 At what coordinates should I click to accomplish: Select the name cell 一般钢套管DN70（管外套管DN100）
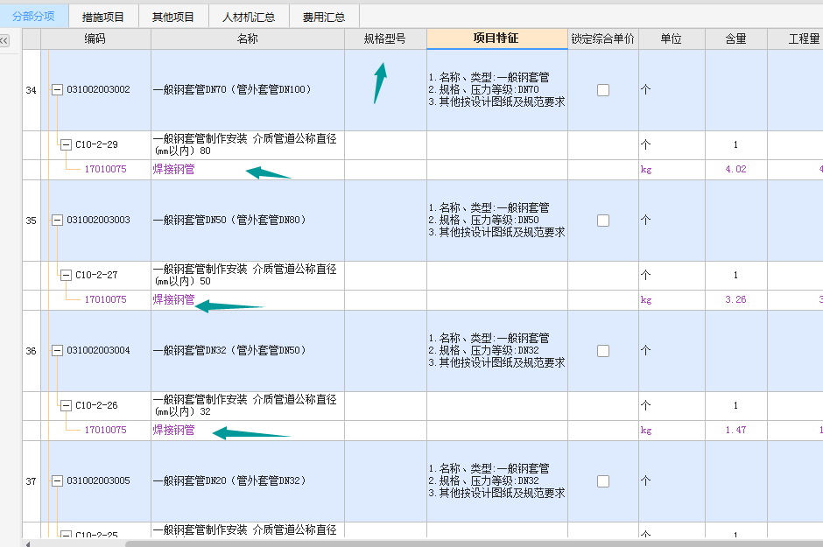click(247, 90)
